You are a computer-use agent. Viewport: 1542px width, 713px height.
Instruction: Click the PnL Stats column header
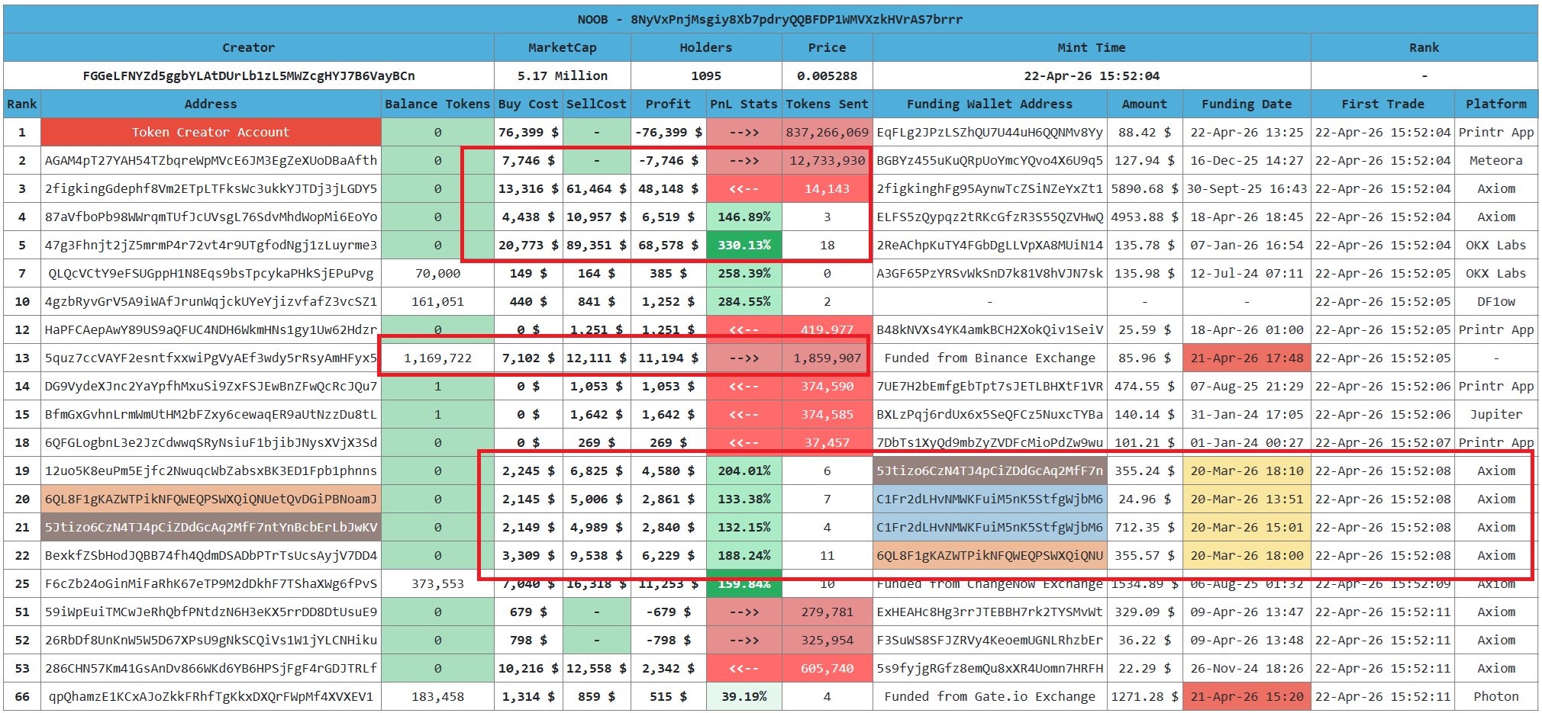click(x=744, y=104)
